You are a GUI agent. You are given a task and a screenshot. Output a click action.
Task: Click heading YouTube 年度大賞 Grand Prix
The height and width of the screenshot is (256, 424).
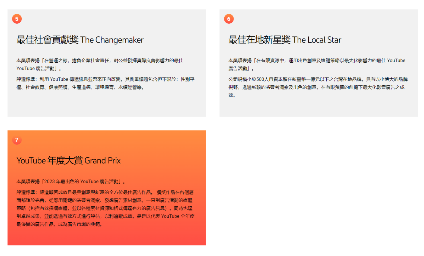point(69,161)
